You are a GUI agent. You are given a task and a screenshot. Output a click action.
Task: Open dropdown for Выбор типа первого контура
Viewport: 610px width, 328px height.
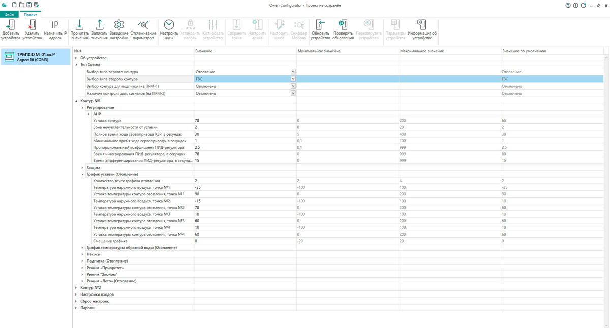pos(293,72)
